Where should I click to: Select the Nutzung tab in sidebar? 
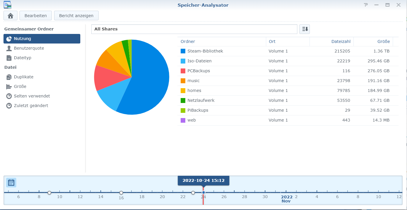(x=42, y=39)
